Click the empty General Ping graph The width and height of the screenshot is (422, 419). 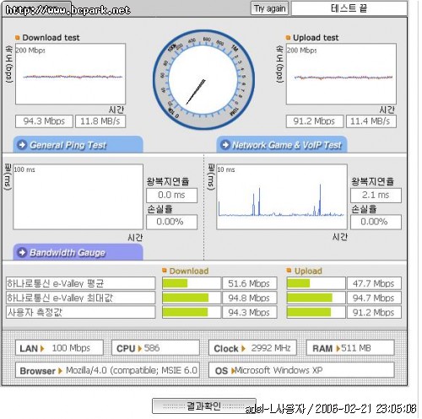click(x=78, y=197)
